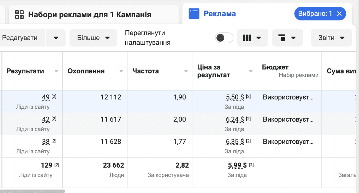Sort by Результати column arrow
Image resolution: width=359 pixels, height=193 pixels.
56,71
